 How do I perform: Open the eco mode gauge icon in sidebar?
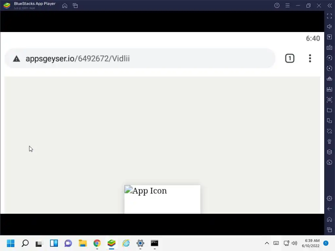pyautogui.click(x=329, y=162)
